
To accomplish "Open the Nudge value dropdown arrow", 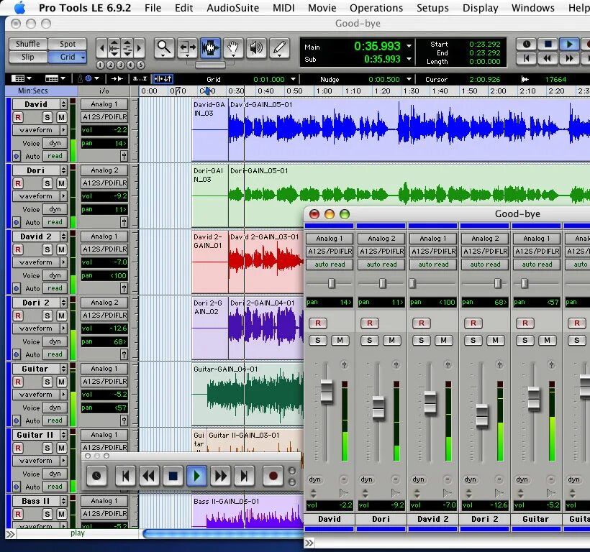I will click(409, 79).
